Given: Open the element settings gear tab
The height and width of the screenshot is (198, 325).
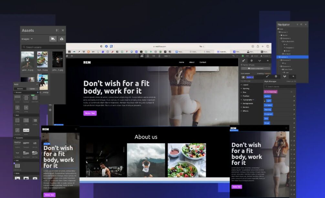Looking at the screenshot, I should click(x=252, y=60).
